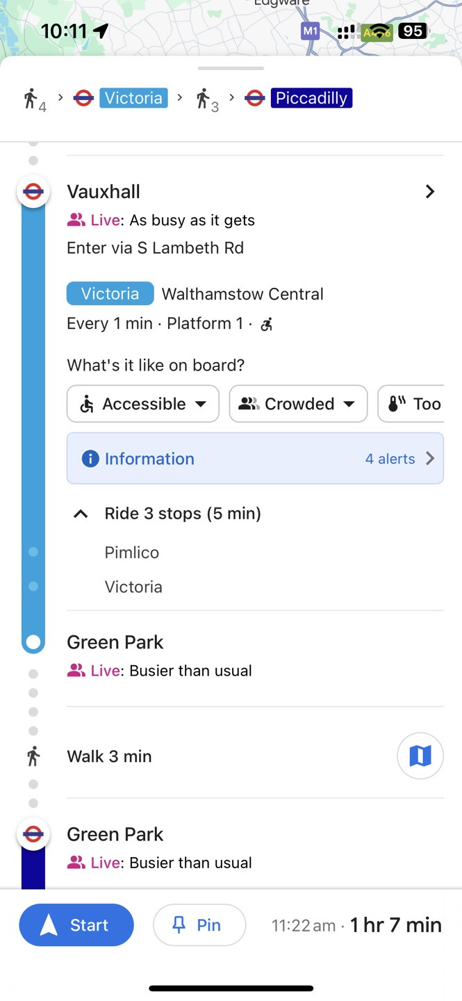Screen dimensions: 462x1001
Task: Tap the wheelchair accessibility icon after Platform 1
Action: [x=266, y=324]
